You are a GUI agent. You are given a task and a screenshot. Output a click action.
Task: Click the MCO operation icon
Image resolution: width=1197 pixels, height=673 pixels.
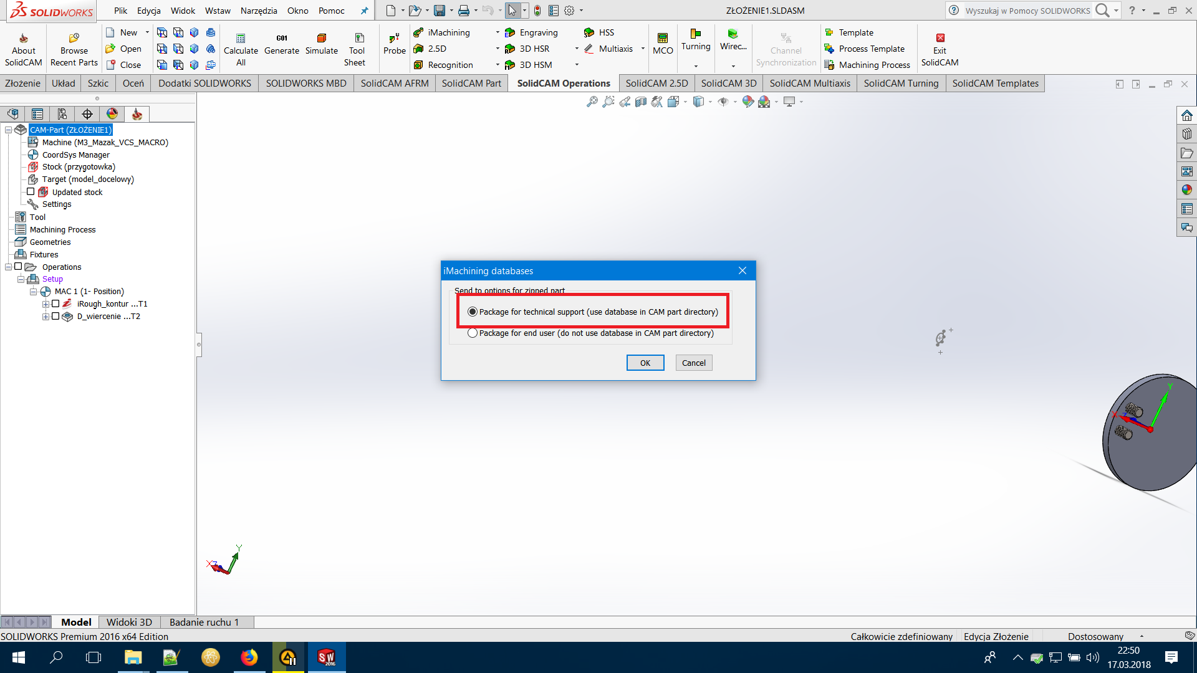tap(662, 37)
